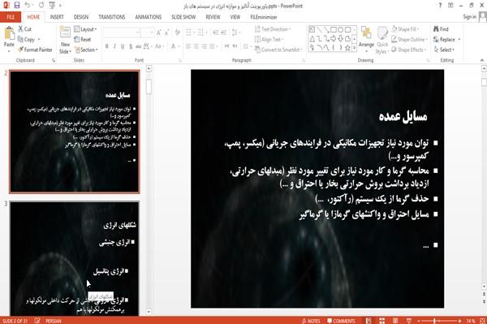Reset the slide layout
This screenshot has width=487, height=324.
[x=82, y=40]
